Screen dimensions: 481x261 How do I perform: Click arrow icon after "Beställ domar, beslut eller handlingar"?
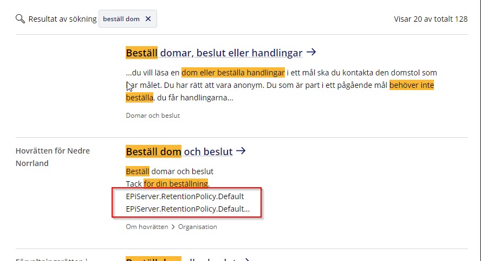(311, 53)
